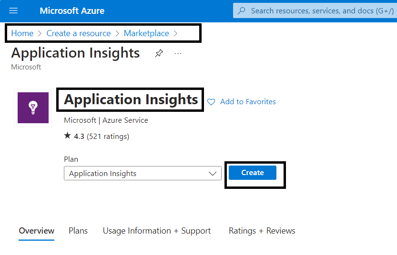Screen dimensions: 397x255
Task: Switch to the Plans tab
Action: point(78,231)
